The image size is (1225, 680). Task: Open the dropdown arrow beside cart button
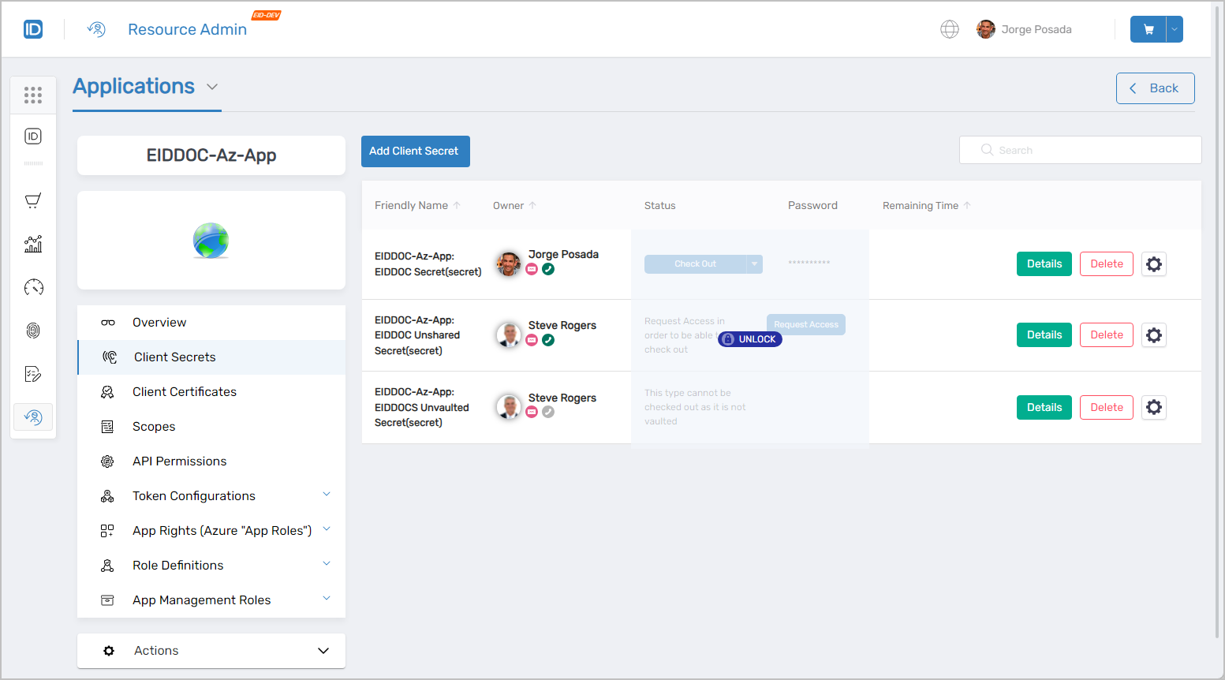1175,29
